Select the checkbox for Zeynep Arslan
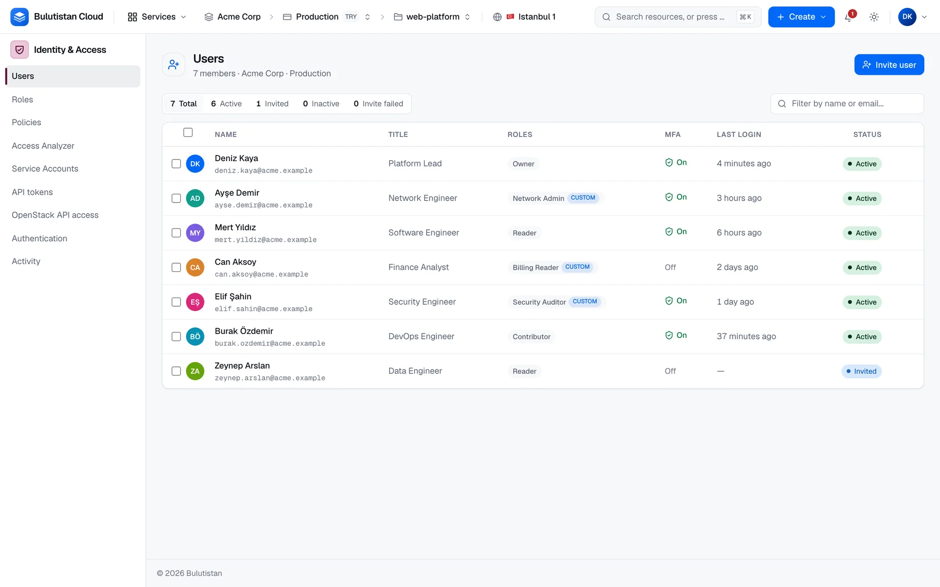Image resolution: width=940 pixels, height=587 pixels. [176, 371]
